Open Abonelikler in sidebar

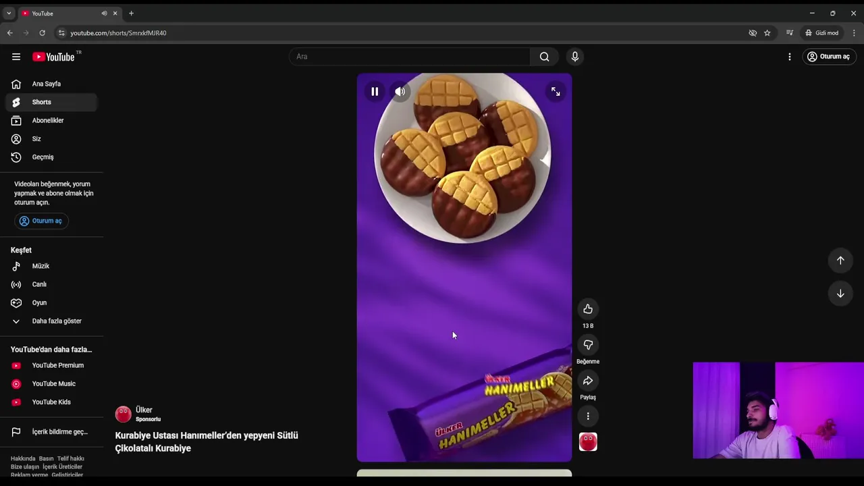pos(51,120)
